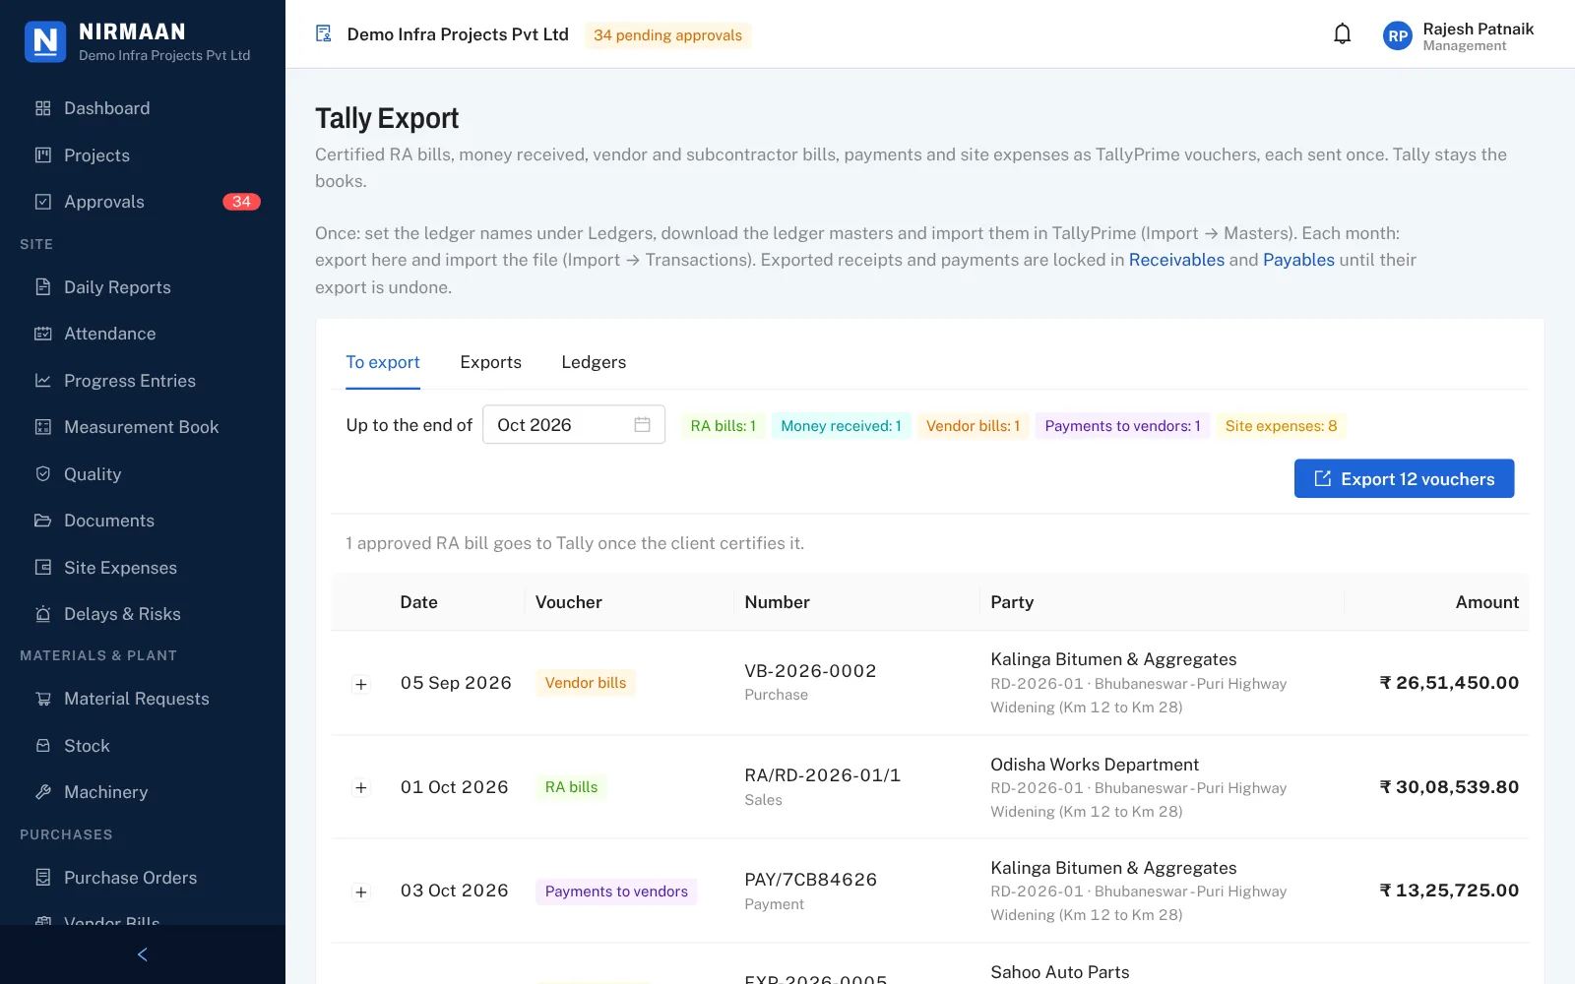Click the Approvals checkmark icon
The height and width of the screenshot is (984, 1575).
43,202
